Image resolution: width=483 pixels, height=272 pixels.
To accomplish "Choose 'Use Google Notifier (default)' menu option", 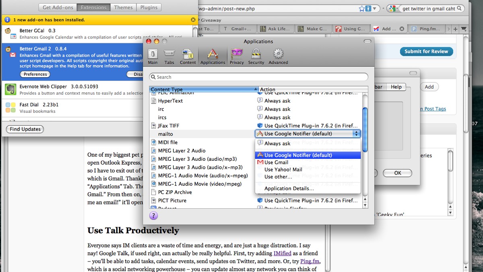I will [x=309, y=155].
